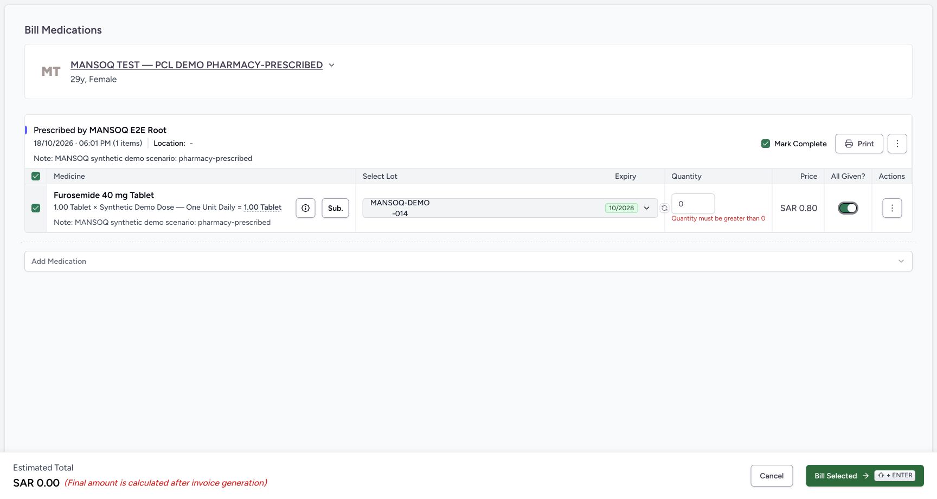Expand the Add Medication dropdown
937x499 pixels.
(468, 261)
